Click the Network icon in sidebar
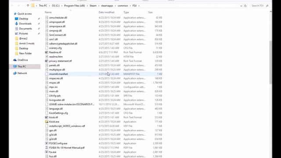281x158 pixels. [15, 73]
